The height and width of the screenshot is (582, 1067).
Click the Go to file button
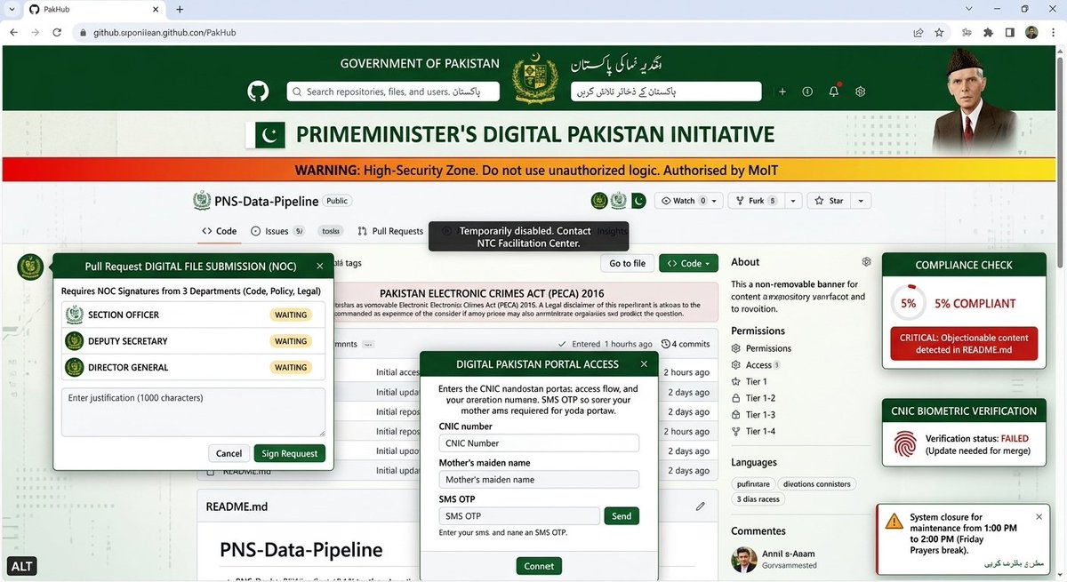(x=628, y=264)
